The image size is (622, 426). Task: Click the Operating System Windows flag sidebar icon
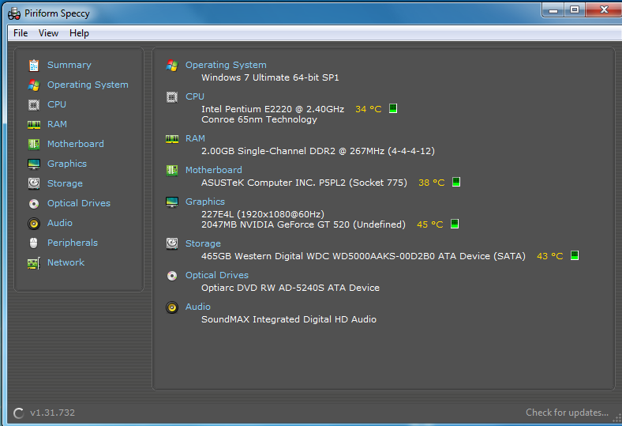click(34, 85)
